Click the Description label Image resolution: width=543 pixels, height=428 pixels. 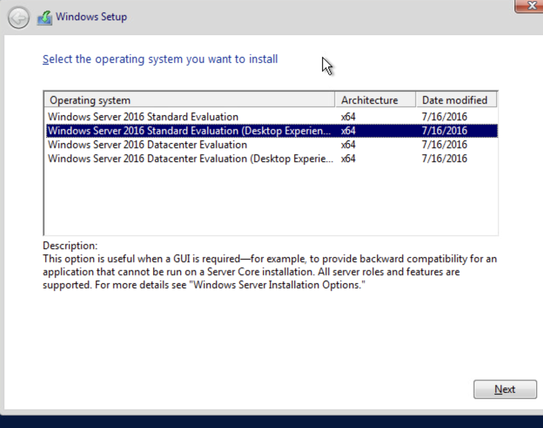(70, 245)
